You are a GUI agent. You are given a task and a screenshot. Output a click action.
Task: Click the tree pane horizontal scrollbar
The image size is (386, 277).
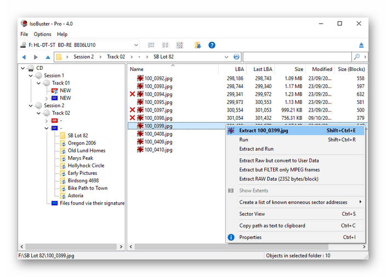pyautogui.click(x=71, y=247)
